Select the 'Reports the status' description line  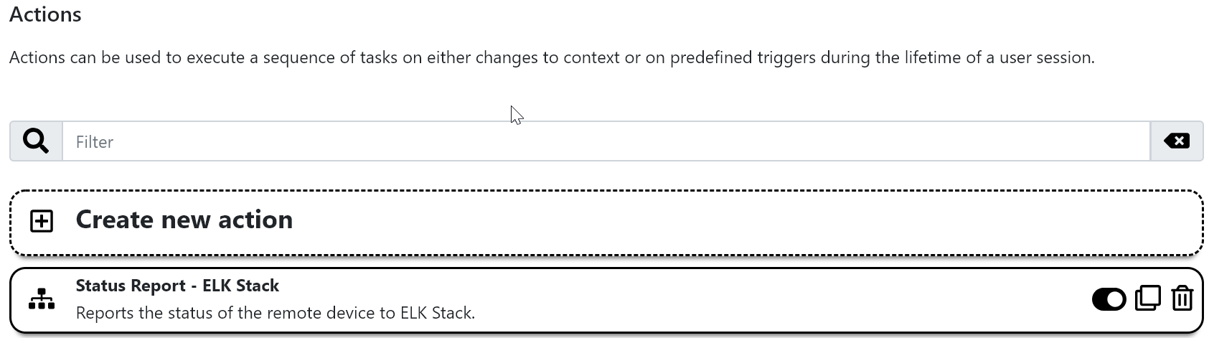pyautogui.click(x=276, y=313)
